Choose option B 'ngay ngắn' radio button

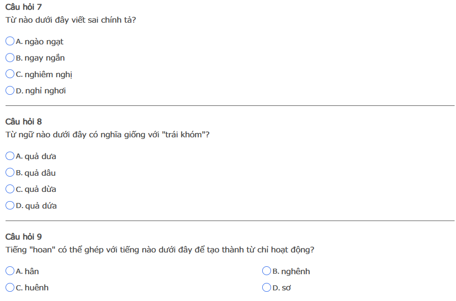click(10, 58)
